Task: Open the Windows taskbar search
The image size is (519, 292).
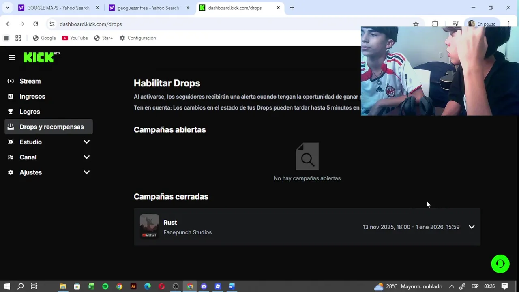Action: click(x=20, y=286)
